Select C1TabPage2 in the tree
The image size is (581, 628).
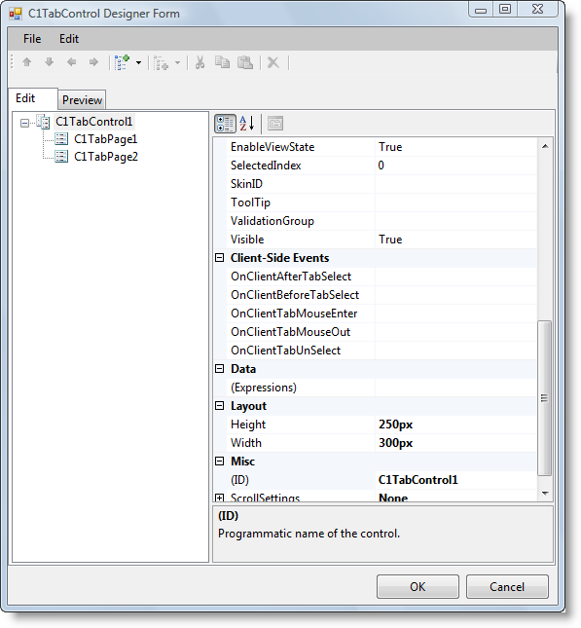[106, 156]
